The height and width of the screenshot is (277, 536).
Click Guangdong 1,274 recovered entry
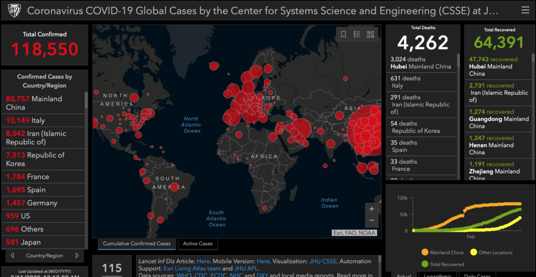pyautogui.click(x=498, y=119)
